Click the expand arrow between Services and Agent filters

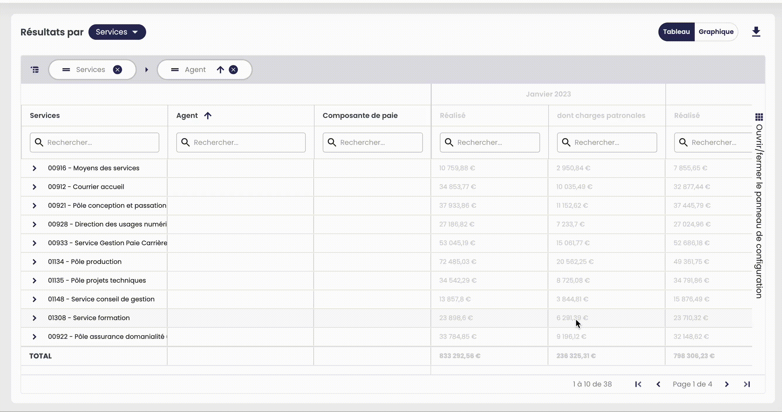tap(147, 69)
